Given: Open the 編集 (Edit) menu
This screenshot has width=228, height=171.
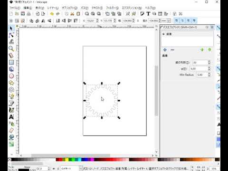Looking at the screenshot, I should click(28, 8).
